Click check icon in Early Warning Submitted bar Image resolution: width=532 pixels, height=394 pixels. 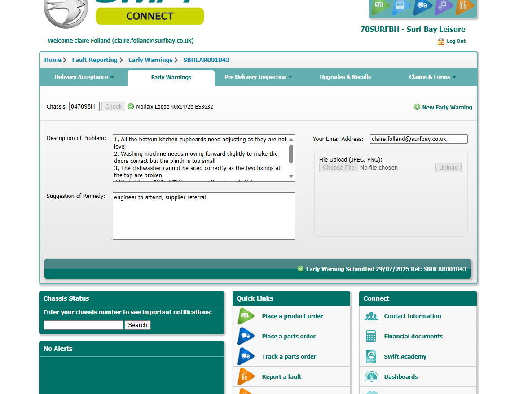point(301,269)
